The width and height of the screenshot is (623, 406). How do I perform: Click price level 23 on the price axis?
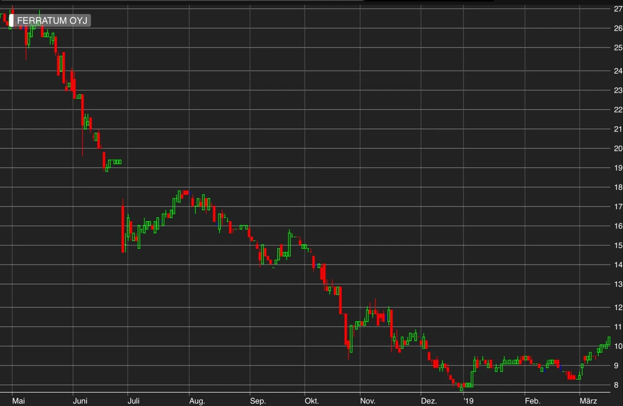618,90
